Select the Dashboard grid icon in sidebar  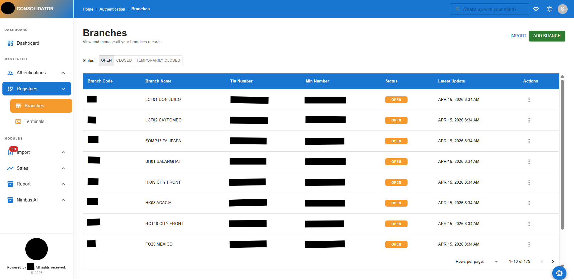point(10,43)
